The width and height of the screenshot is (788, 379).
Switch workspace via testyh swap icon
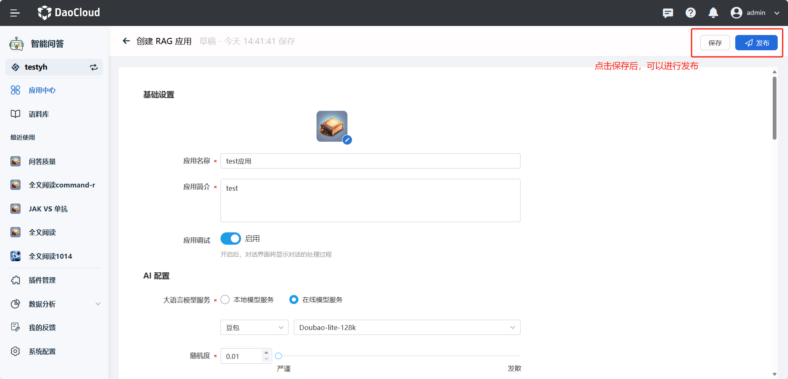(x=94, y=67)
